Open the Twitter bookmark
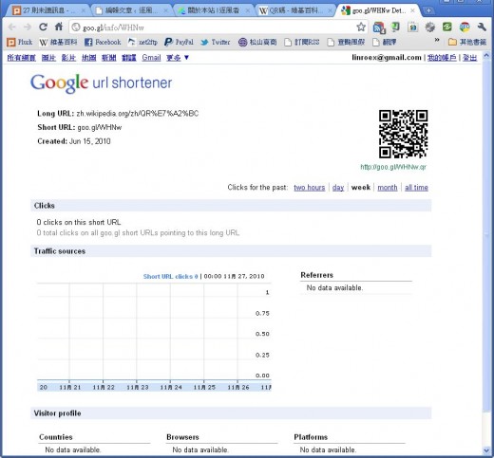This screenshot has height=458, width=494. [216, 42]
